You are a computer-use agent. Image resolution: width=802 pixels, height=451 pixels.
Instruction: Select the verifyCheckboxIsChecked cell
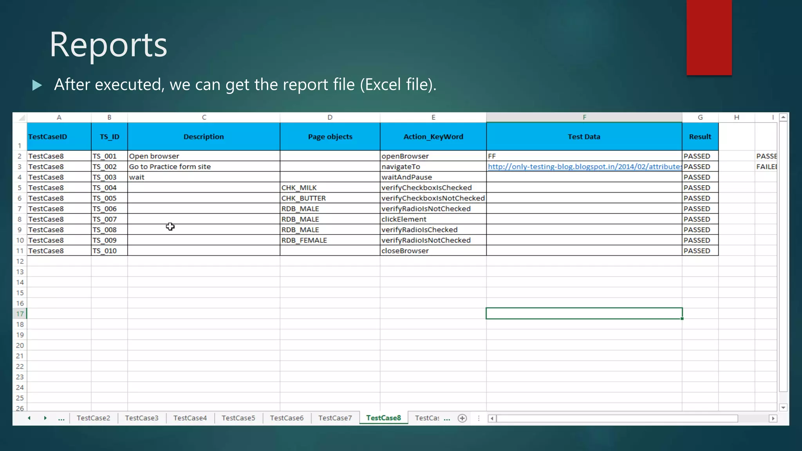point(433,188)
